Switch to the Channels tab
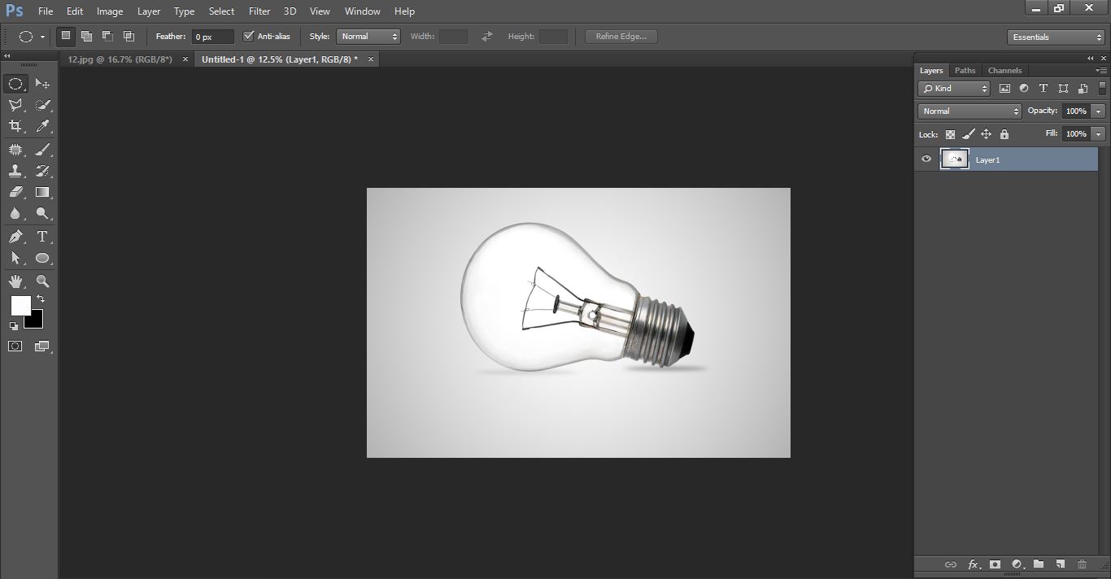The image size is (1111, 579). coord(1004,70)
